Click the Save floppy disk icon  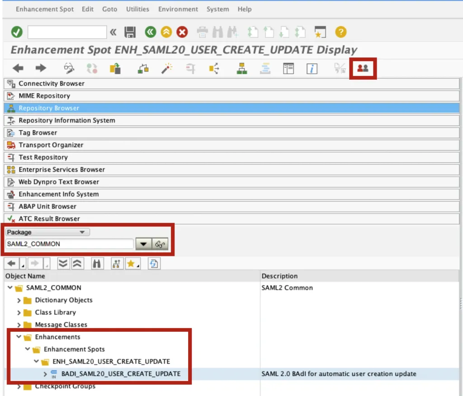pos(130,32)
